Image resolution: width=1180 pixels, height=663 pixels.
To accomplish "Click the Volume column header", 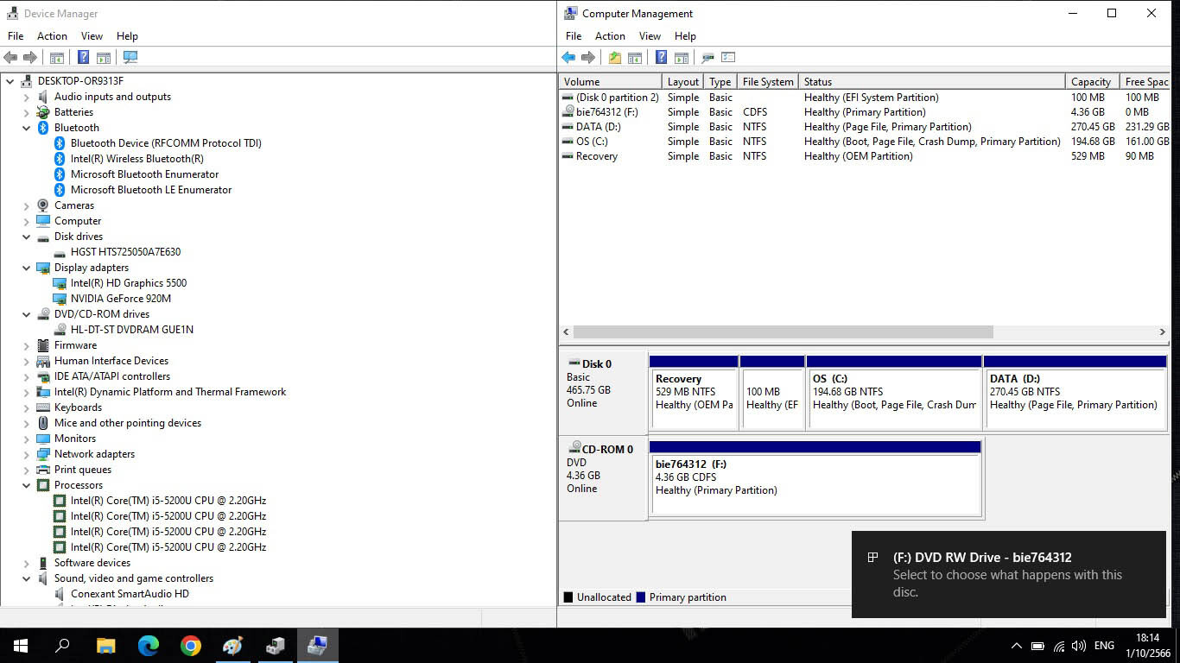I will coord(610,82).
